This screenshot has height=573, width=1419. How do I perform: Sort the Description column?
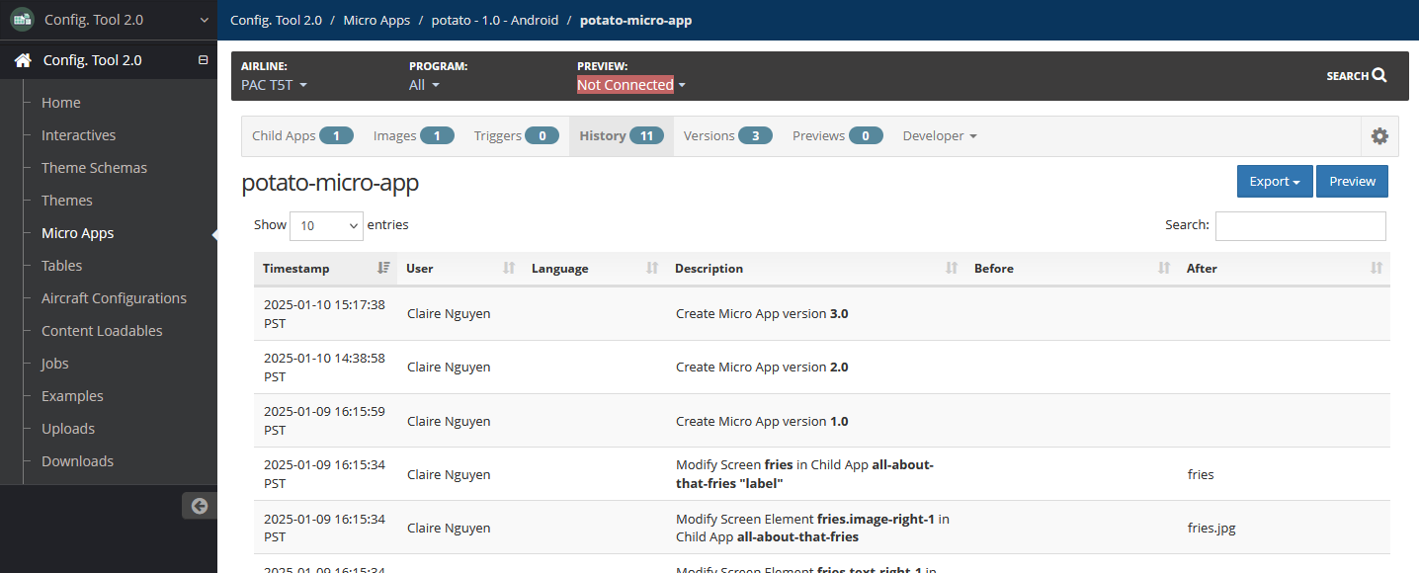click(x=951, y=268)
